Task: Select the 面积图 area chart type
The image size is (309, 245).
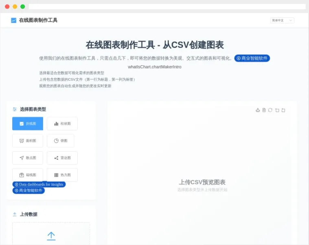Action: pos(28,141)
